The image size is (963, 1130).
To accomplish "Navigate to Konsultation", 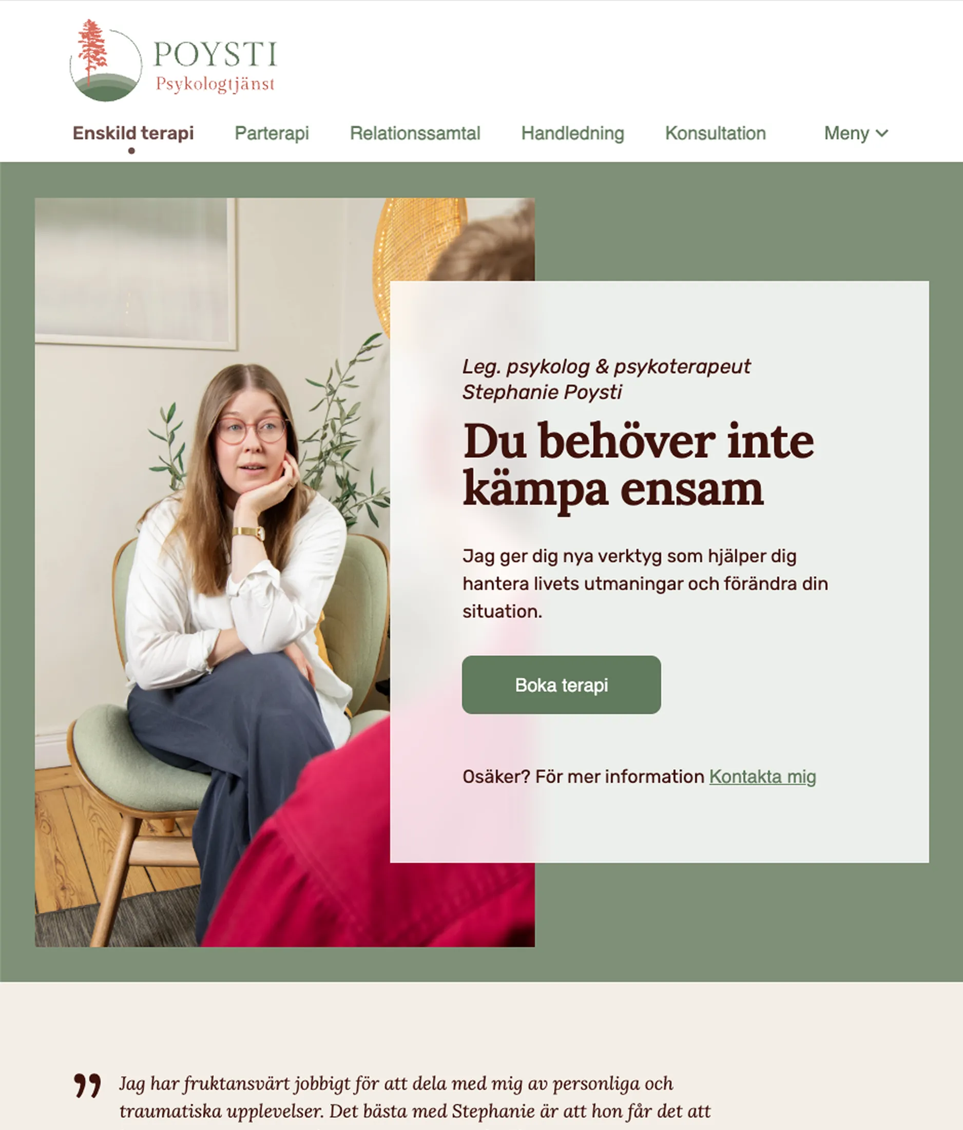I will [715, 133].
